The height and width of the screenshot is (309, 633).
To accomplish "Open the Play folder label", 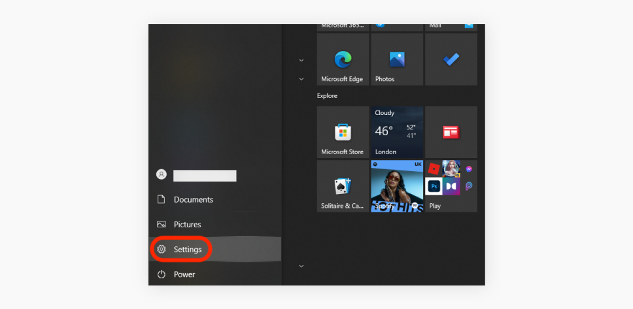I will [x=435, y=206].
